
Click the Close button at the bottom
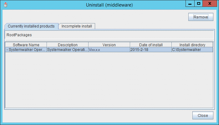tap(202, 115)
